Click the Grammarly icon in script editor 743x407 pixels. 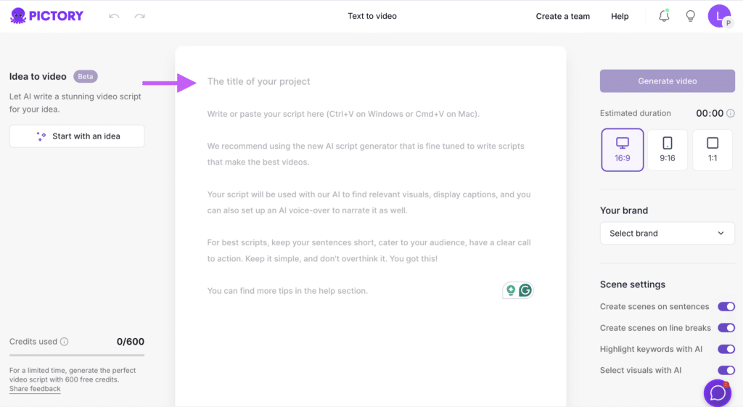pos(525,290)
